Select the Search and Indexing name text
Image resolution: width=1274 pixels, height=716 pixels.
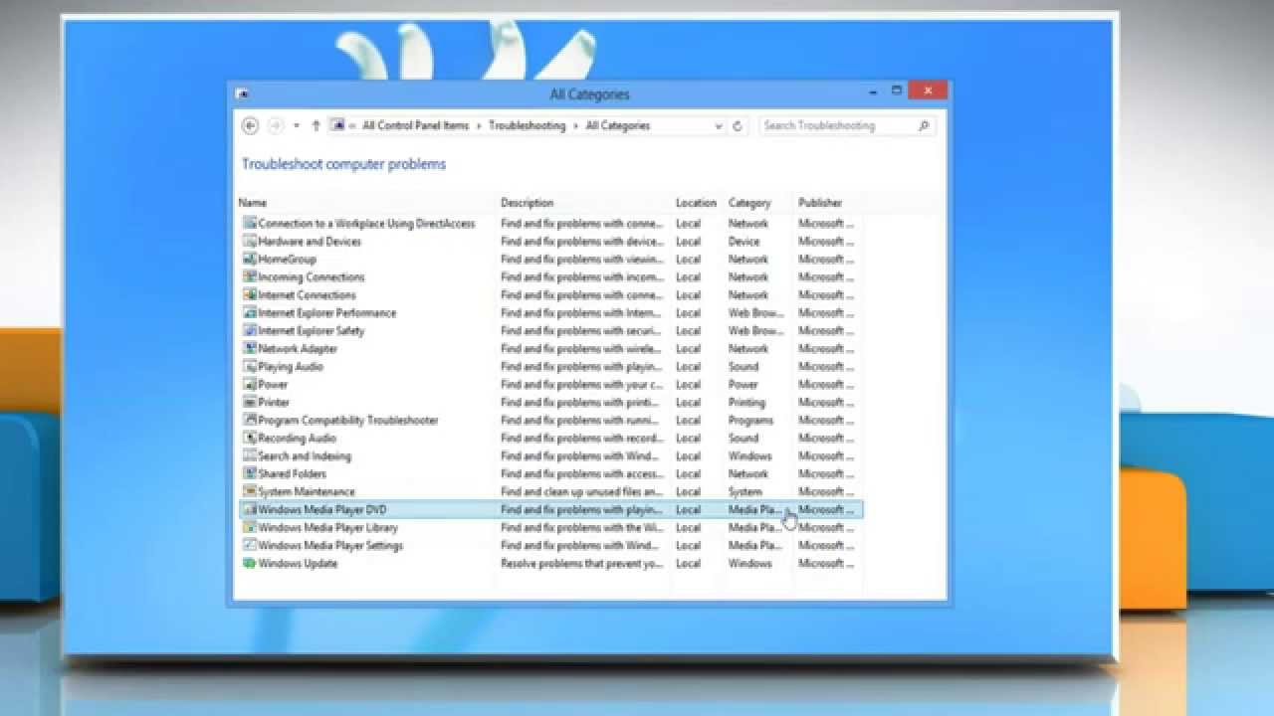pos(305,456)
